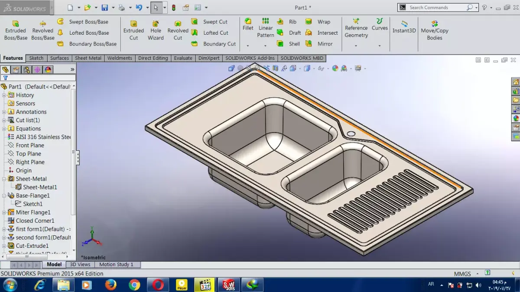Open the Fillet dropdown arrow
This screenshot has height=292, width=520.
(248, 45)
